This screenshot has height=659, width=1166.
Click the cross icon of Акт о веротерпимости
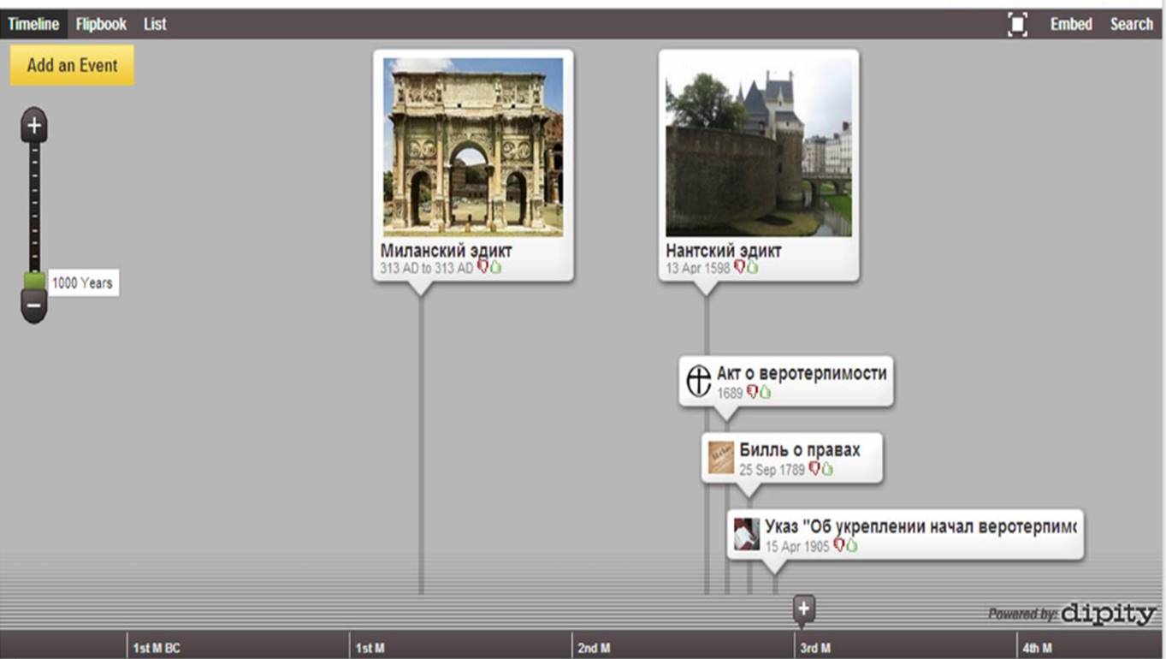tap(699, 381)
